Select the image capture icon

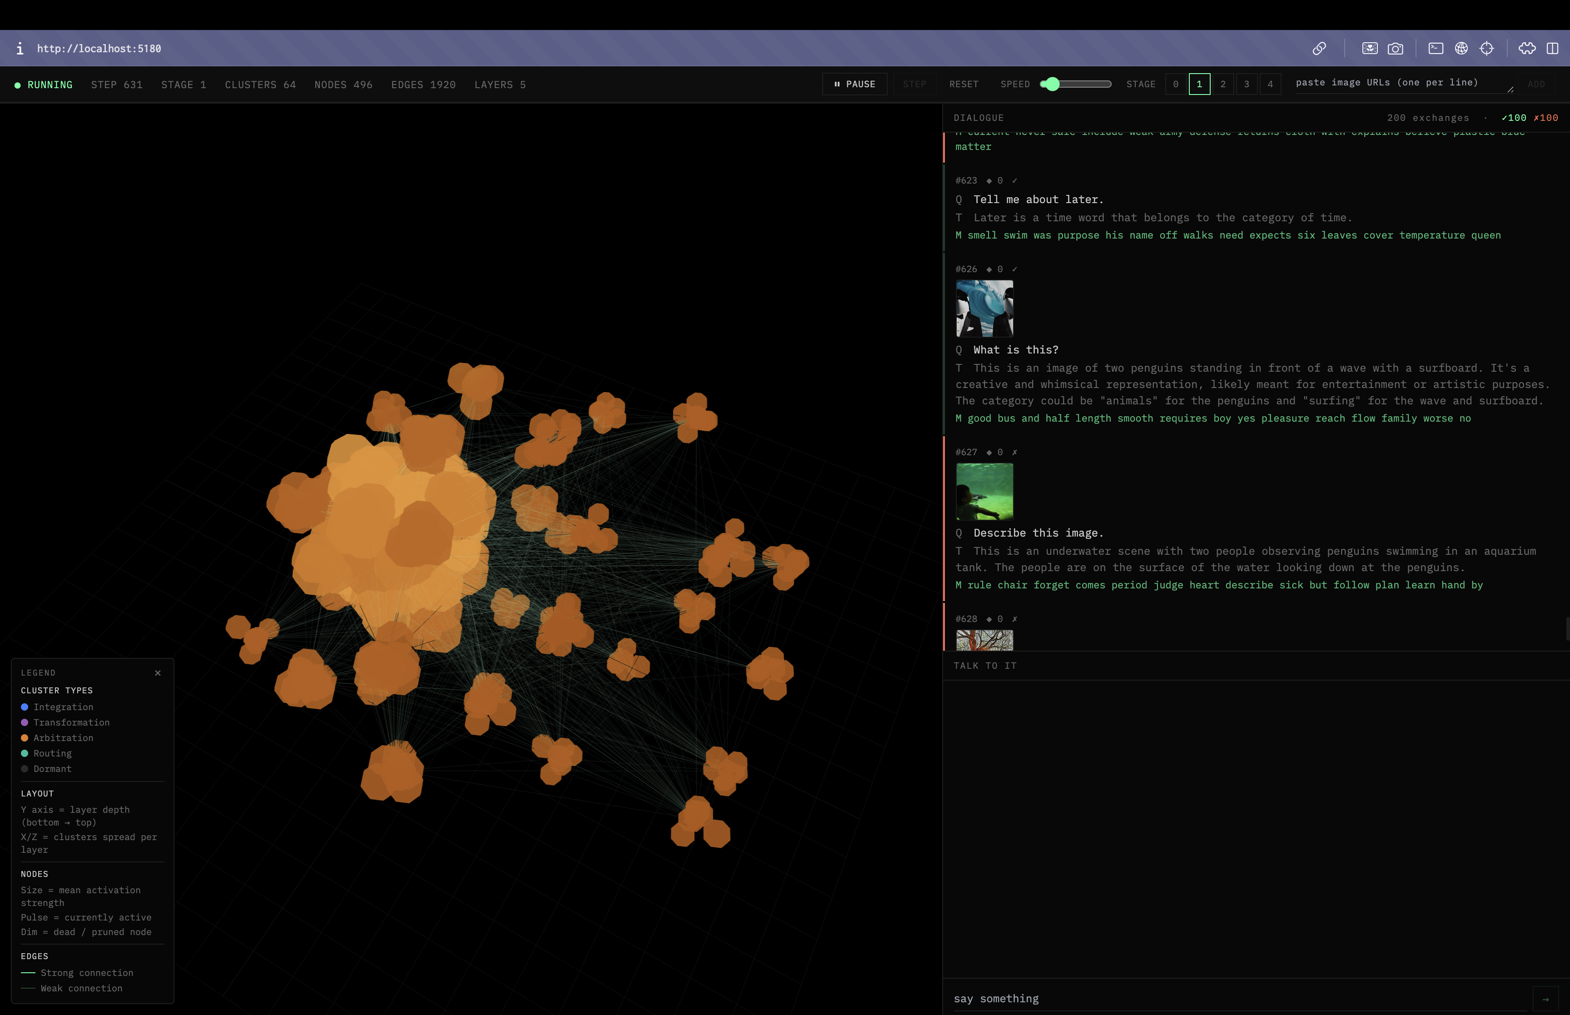(1369, 48)
